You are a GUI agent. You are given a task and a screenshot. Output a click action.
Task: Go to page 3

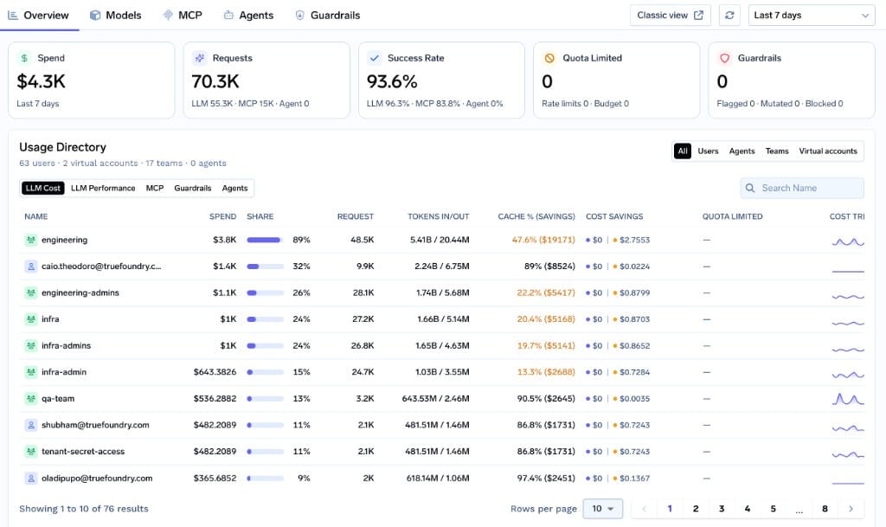(x=722, y=509)
